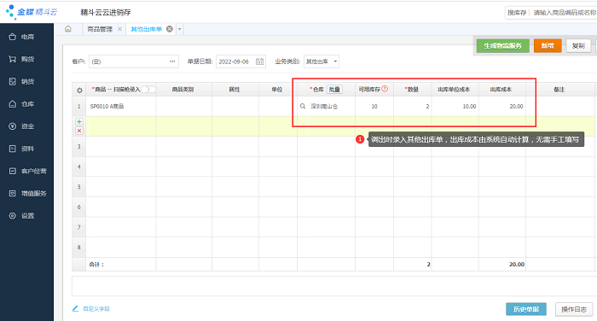The image size is (597, 321).
Task: Click the 可用库存 help question icon
Action: (385, 89)
